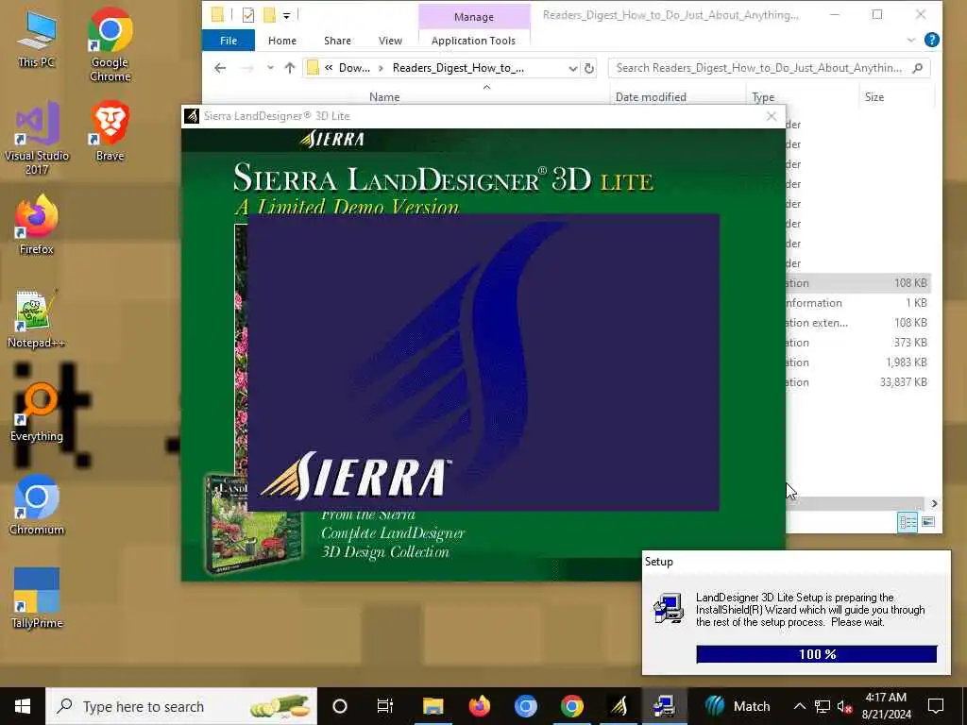
Task: Open Customize Quick Access Toolbar dropdown
Action: 286,15
